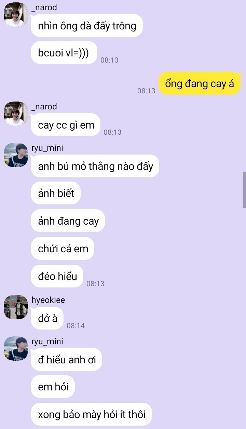
Task: Select the "xong bảo mày hỏi ít thôi" bubble
Action: coord(92,414)
